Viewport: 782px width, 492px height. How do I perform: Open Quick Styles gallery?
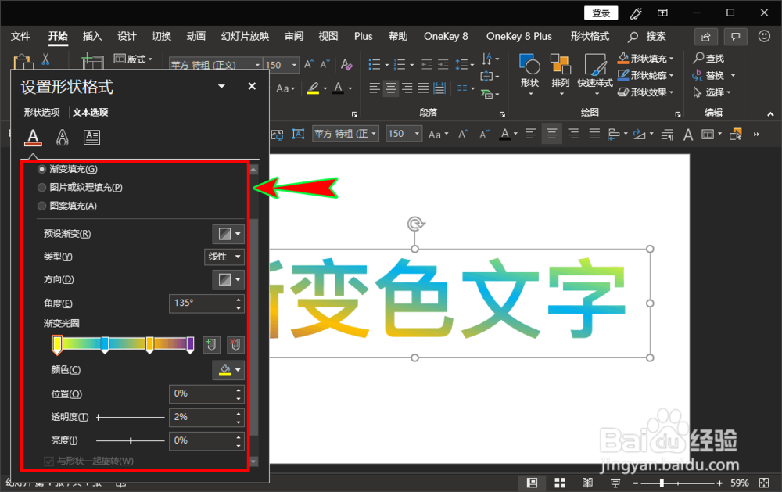[x=595, y=66]
